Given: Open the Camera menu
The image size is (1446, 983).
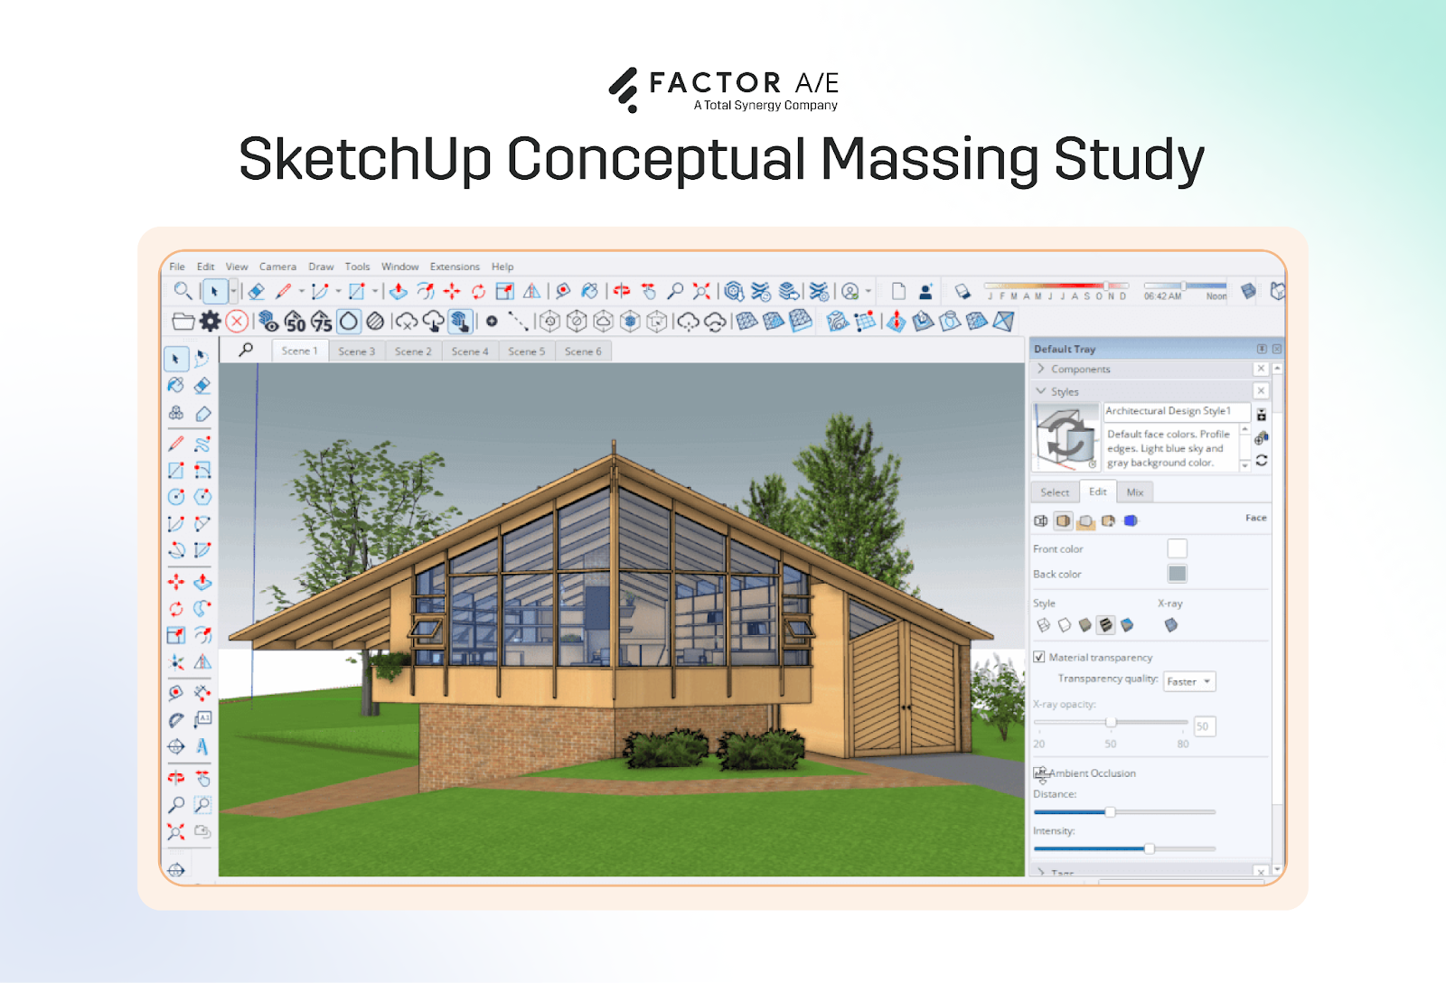Looking at the screenshot, I should 277,267.
